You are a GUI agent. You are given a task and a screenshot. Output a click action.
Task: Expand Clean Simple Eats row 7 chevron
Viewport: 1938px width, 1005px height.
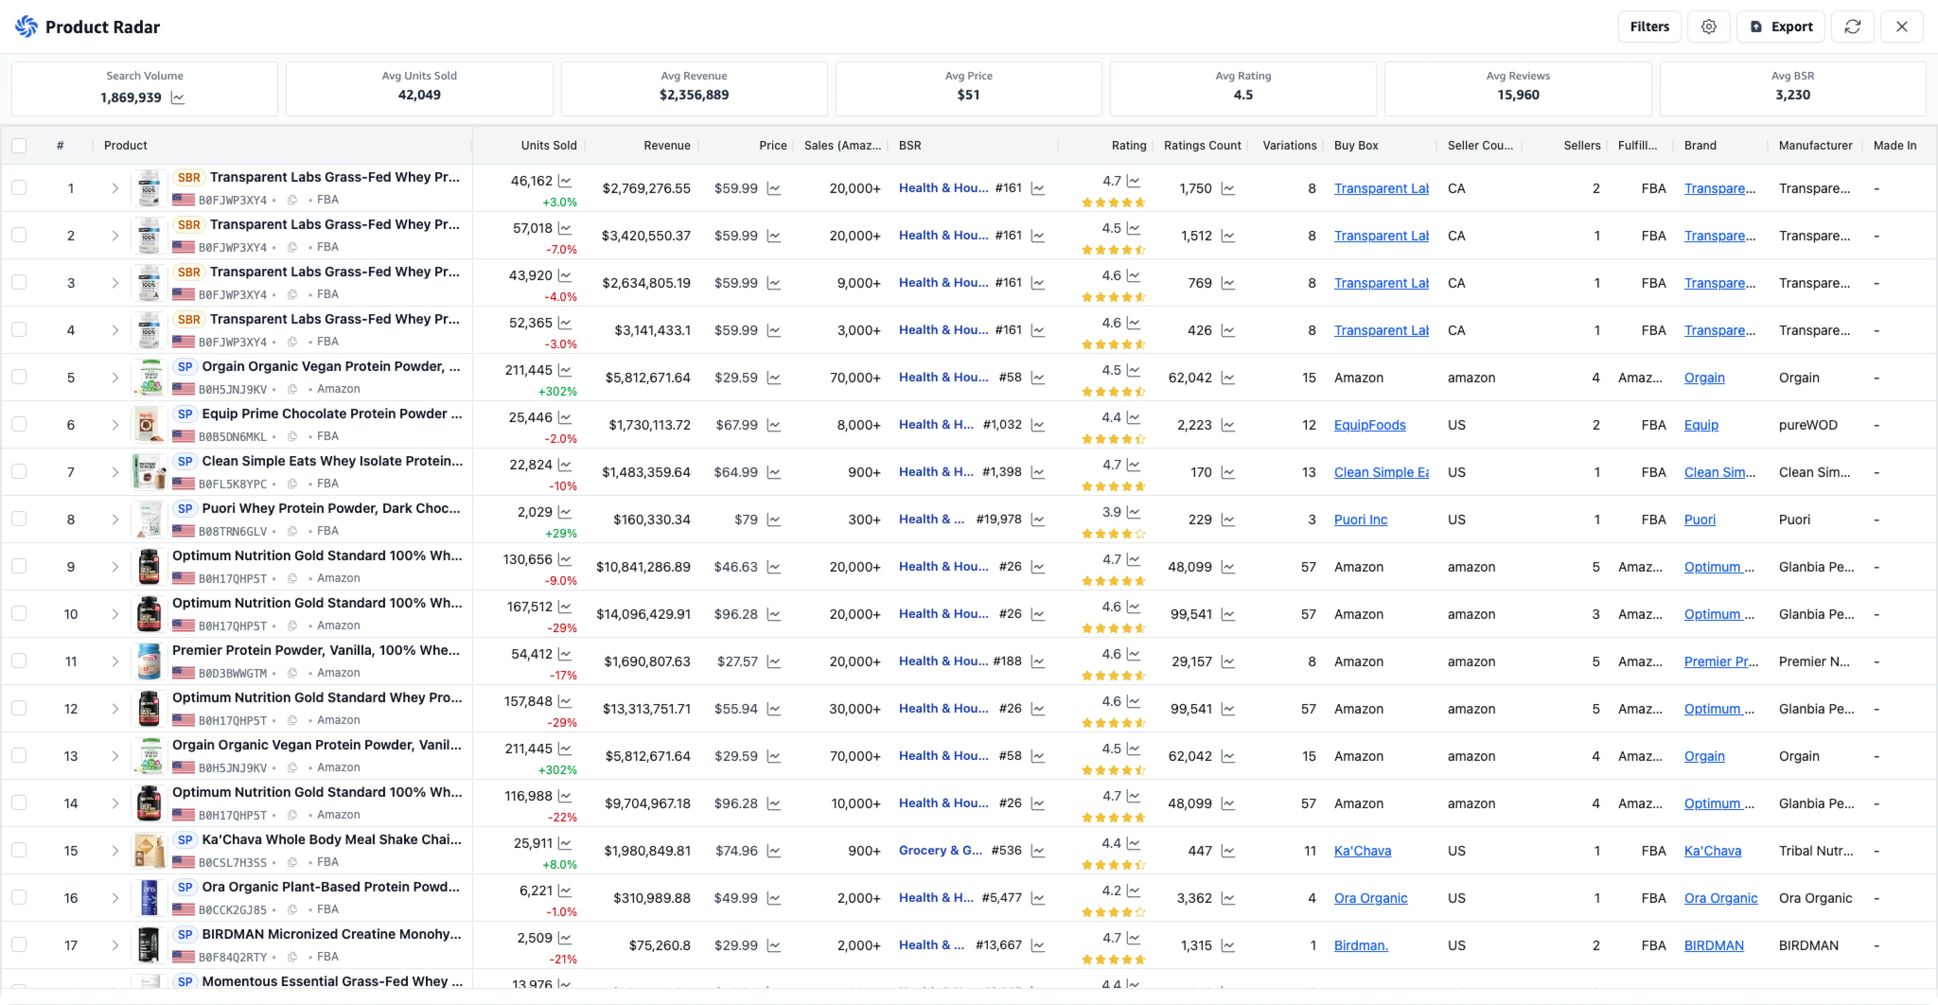[115, 472]
